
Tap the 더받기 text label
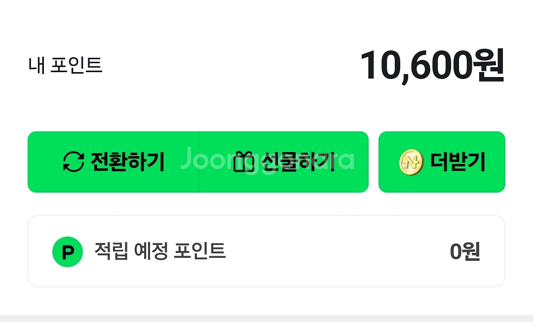[x=458, y=162]
